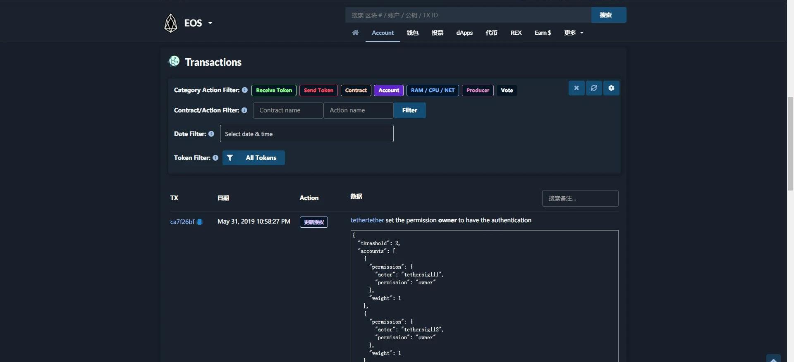Viewport: 794px width, 362px height.
Task: Click info icon beside Category Action Filter
Action: click(x=245, y=90)
